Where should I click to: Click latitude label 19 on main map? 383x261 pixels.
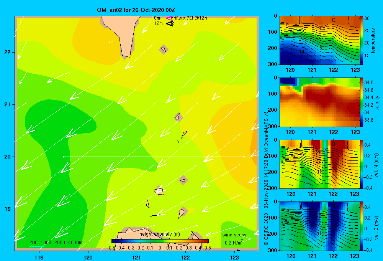7,209
